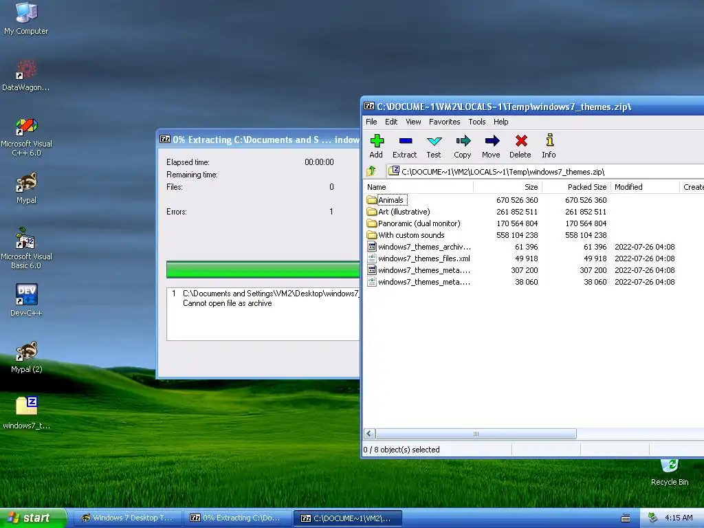Sort by the Name column header

[x=418, y=187]
